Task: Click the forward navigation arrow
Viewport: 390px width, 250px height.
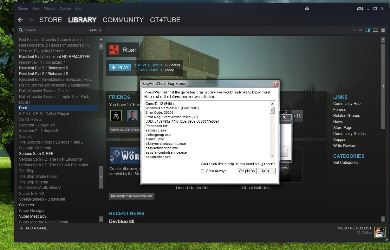Action: coord(31,20)
